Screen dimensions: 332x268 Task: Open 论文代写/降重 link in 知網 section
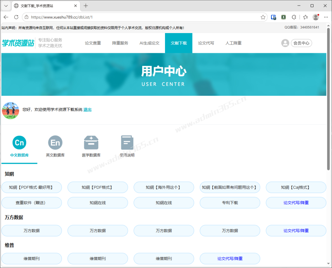[x=296, y=203]
